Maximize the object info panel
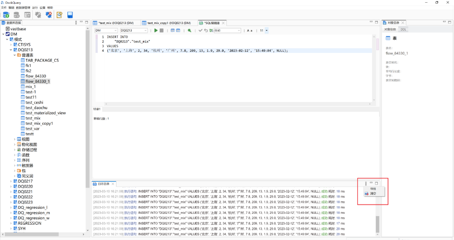The height and width of the screenshot is (240, 454). point(450,22)
